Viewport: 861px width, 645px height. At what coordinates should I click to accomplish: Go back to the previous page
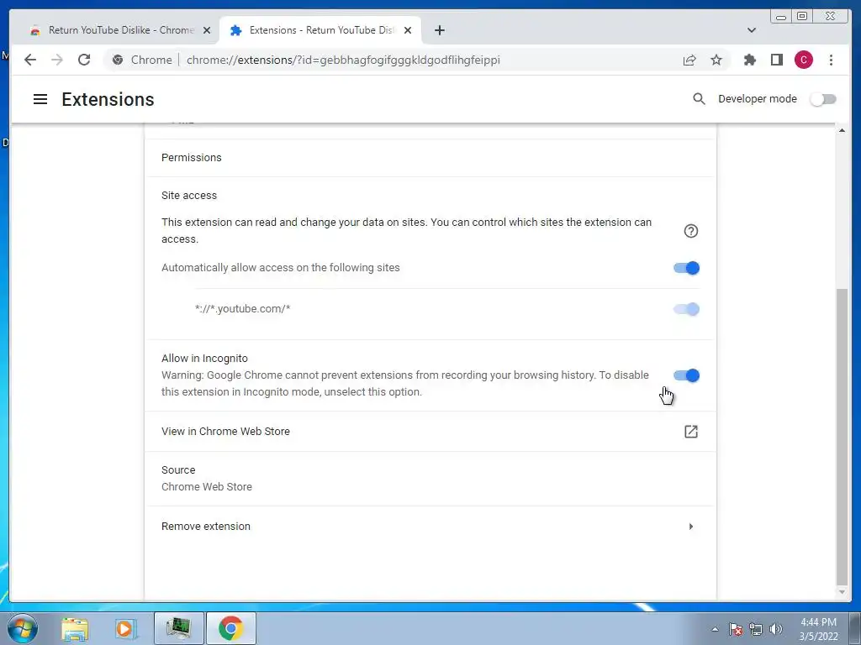click(x=30, y=60)
